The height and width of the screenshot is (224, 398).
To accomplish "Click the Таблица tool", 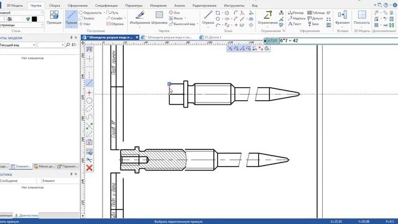I will (316, 12).
